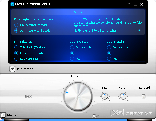The height and width of the screenshot is (121, 156).
Task: Click the Lautstärke label
Action: (x=78, y=76)
